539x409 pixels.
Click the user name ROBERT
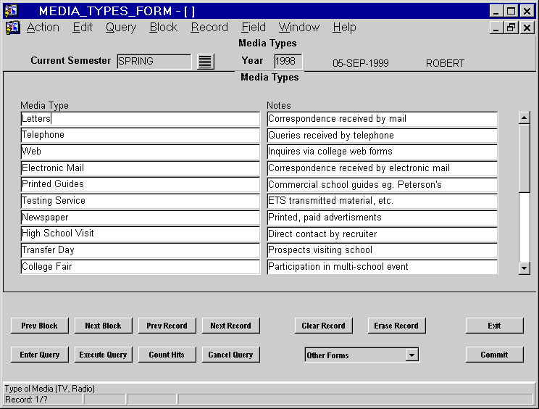click(x=445, y=63)
